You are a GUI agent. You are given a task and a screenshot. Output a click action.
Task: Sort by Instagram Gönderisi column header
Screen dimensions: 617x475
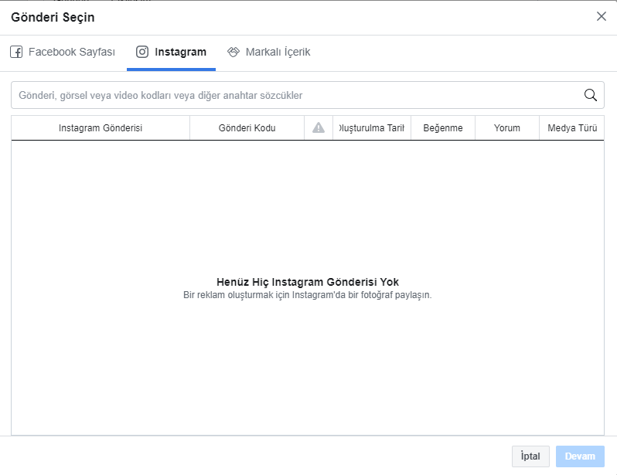101,127
